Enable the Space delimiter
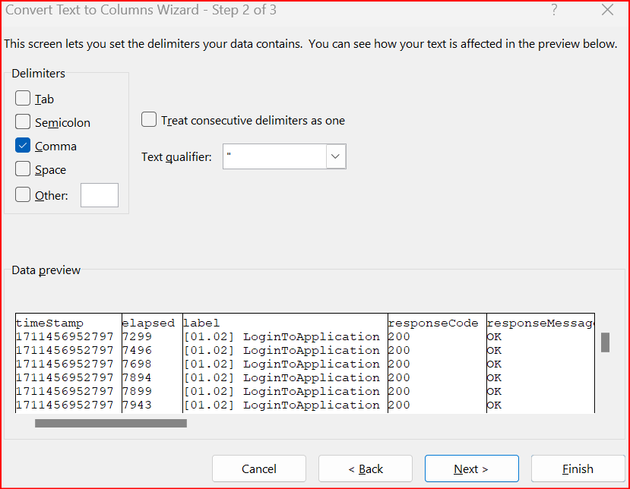The width and height of the screenshot is (630, 489). click(22, 169)
